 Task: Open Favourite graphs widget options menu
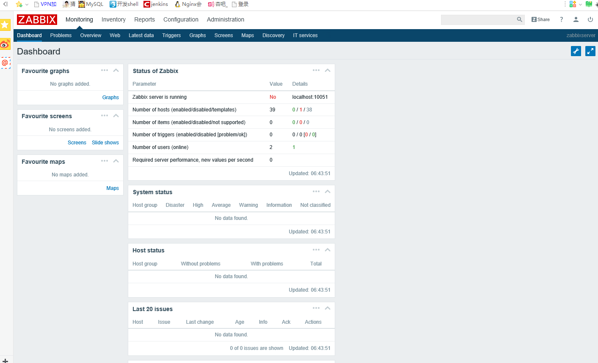[105, 70]
